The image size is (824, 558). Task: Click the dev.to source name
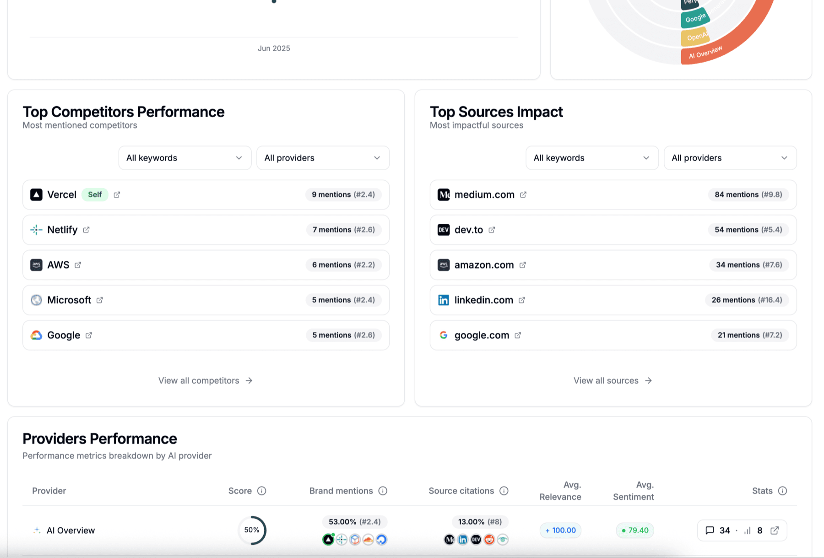469,230
